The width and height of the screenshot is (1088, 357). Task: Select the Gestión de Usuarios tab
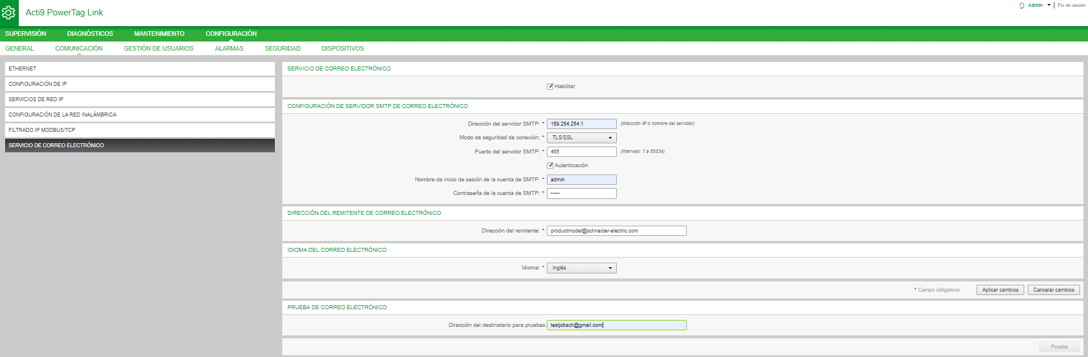pos(159,49)
